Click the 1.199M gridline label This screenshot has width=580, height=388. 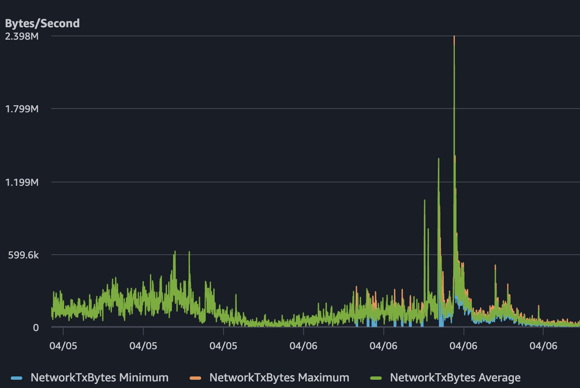22,182
